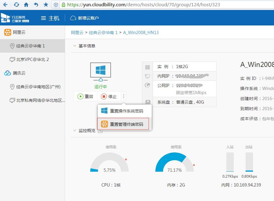
Task: Open the 阿里云 breadcrumb link
Action: [77, 33]
